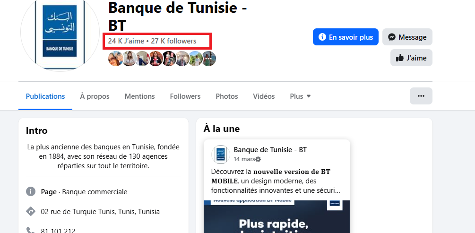Open the 14 mars post timestamp
This screenshot has width=475, height=233.
tap(244, 159)
